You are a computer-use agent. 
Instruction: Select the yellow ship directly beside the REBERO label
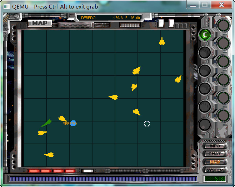(x=62, y=119)
